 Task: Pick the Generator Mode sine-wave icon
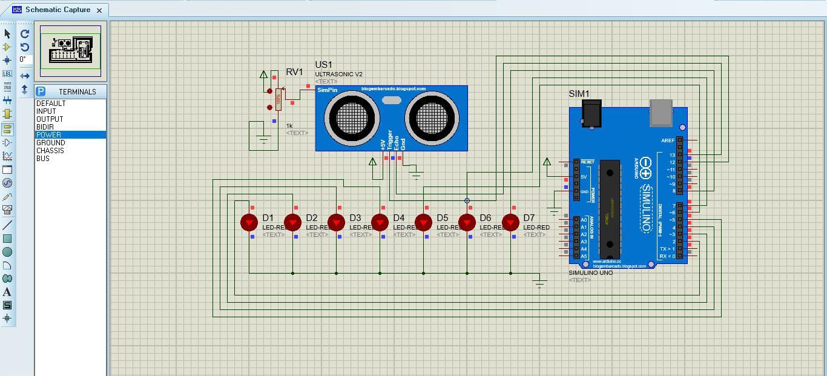pos(7,183)
